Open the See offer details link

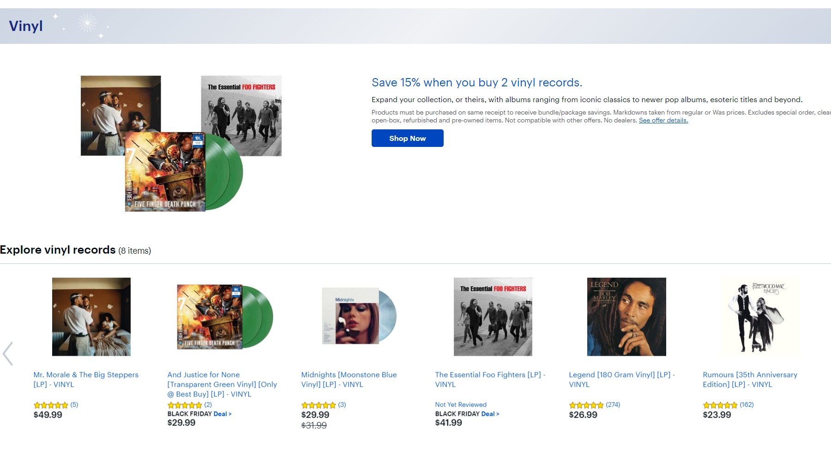663,121
